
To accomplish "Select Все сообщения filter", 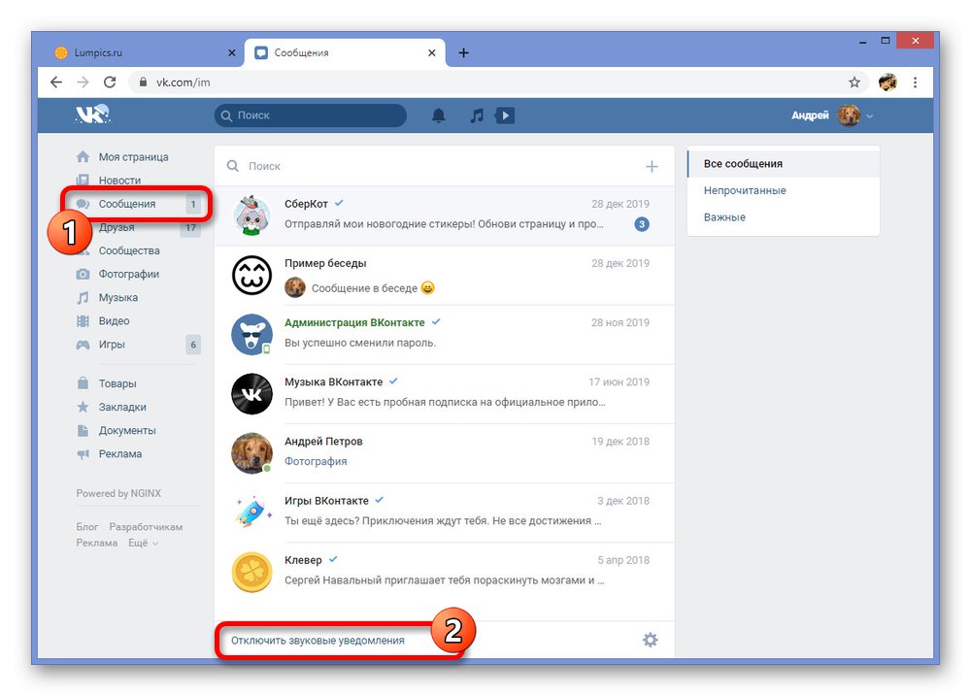I will point(783,163).
